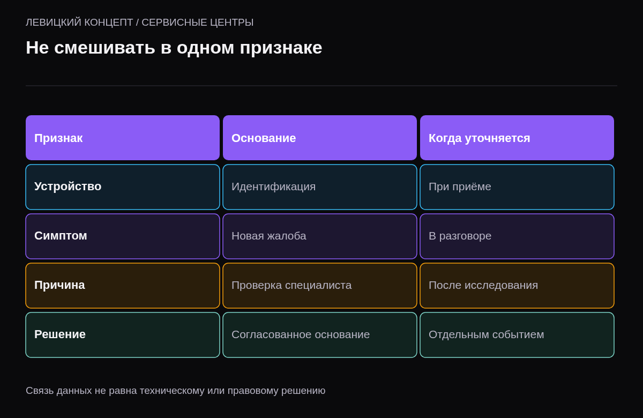This screenshot has width=643, height=418.
Task: Click the breadcrumb 'ЛЕВИЦКИЙ КОНЦЕПТ / СЕРВИСНЫЕ ЦЕНТРЫ'
Action: (x=140, y=23)
